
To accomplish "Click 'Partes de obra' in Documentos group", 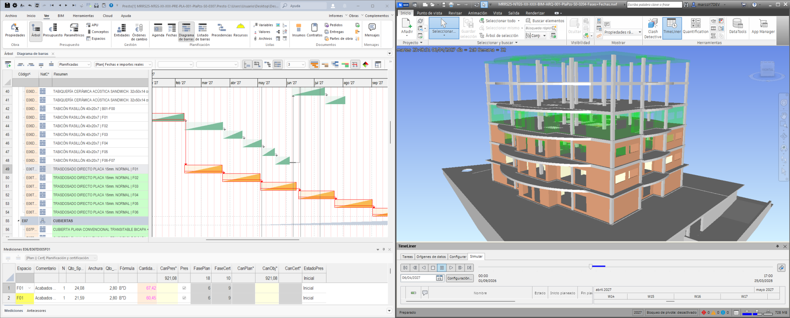I will point(339,38).
